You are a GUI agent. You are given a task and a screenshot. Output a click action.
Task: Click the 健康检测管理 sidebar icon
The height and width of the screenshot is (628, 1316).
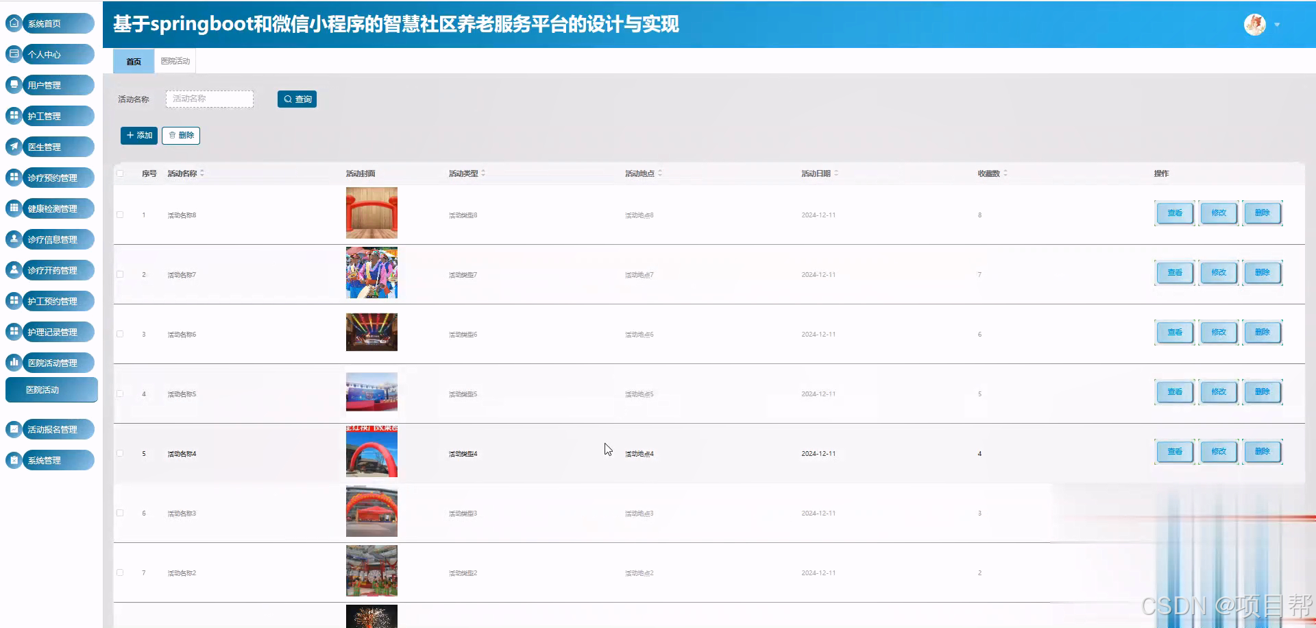pos(14,208)
